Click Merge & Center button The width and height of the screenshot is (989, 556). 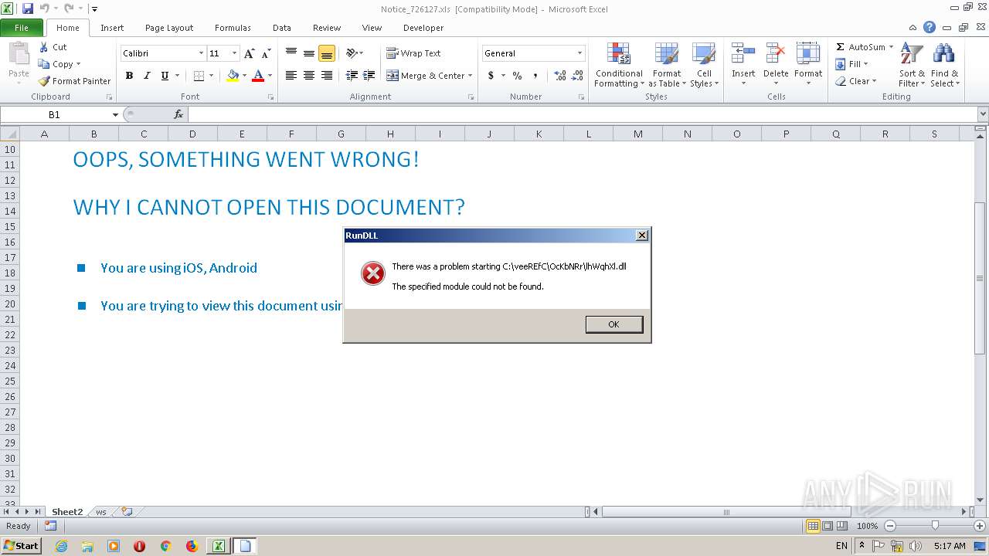[425, 76]
